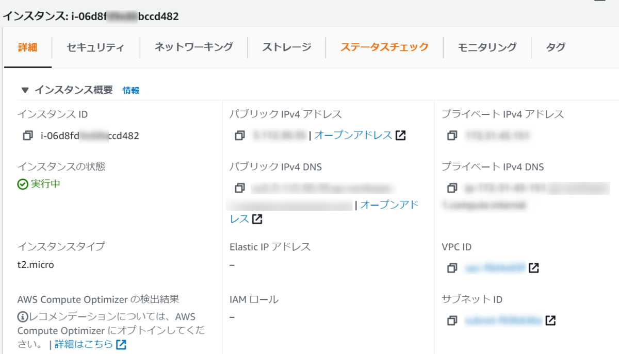This screenshot has height=354, width=619.
Task: Select the モニタリング tab
Action: point(487,47)
